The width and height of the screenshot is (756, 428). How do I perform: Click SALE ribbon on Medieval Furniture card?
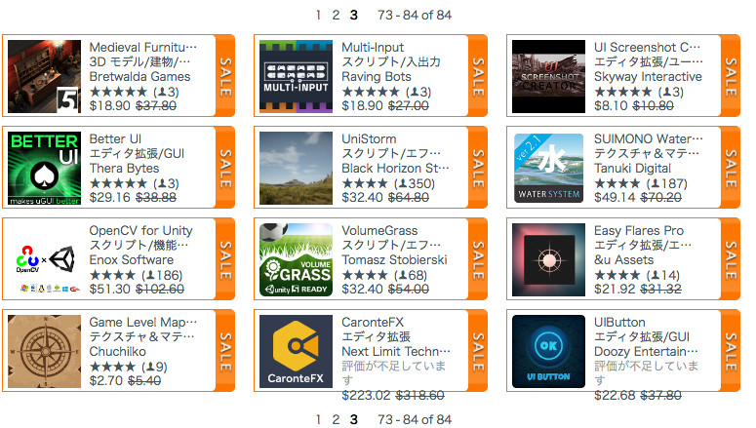tap(225, 76)
